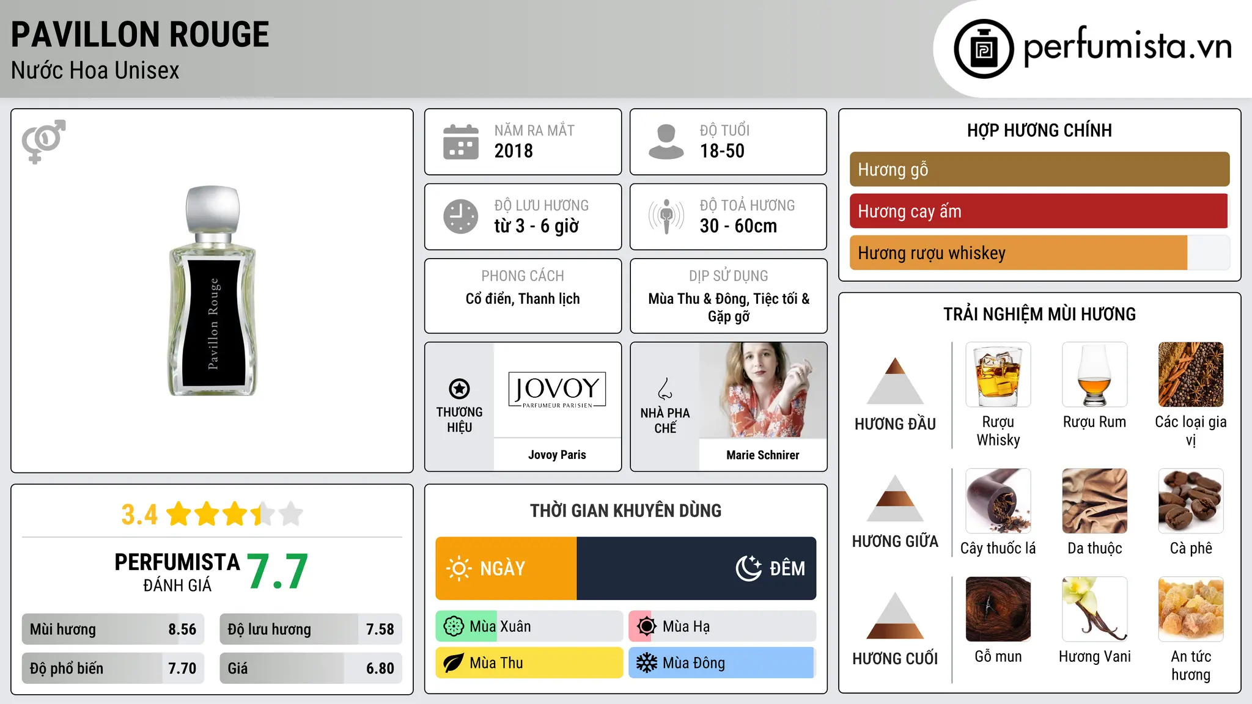This screenshot has height=704, width=1252.
Task: Click the Jovoy Paris brand name
Action: (x=557, y=455)
